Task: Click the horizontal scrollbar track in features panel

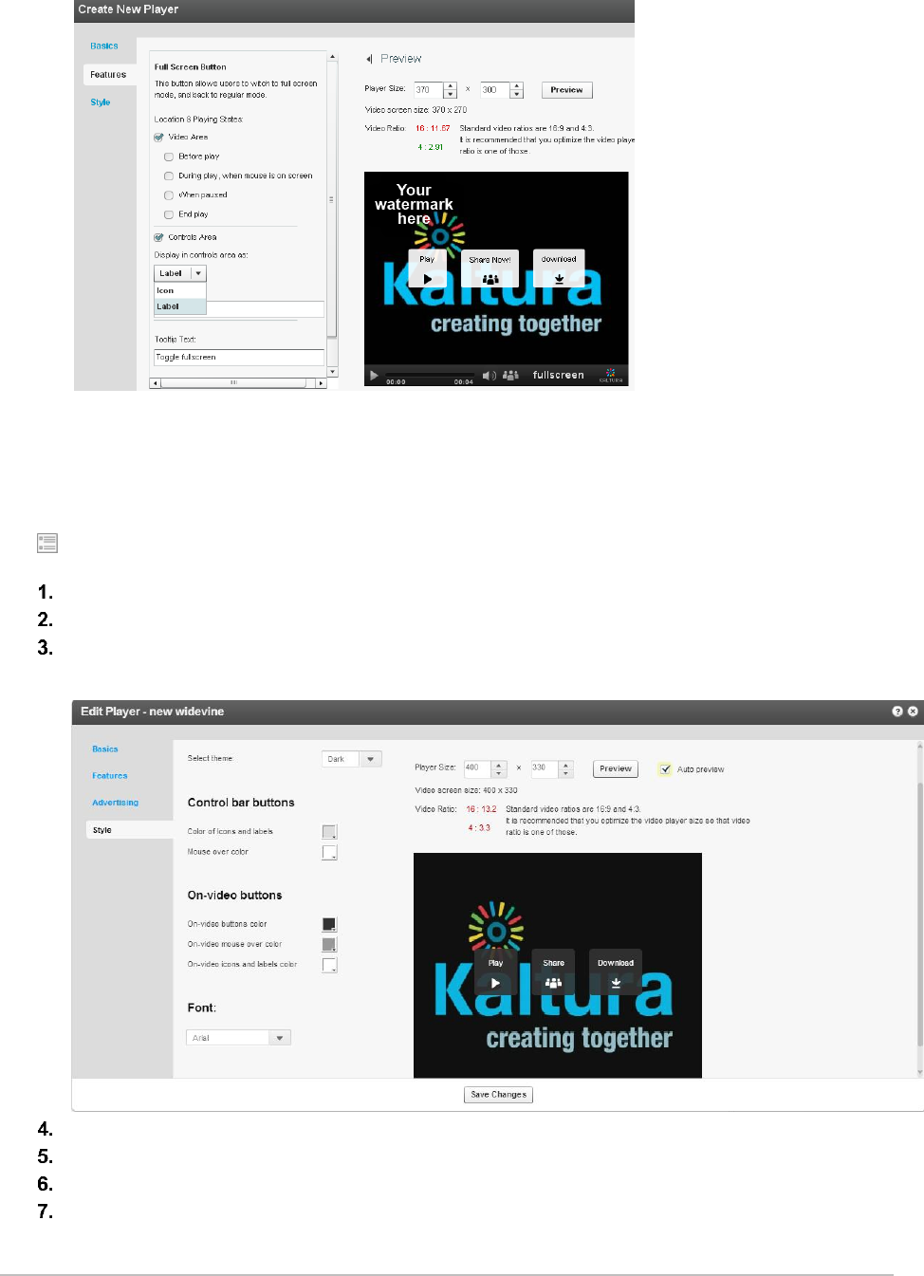Action: [238, 383]
